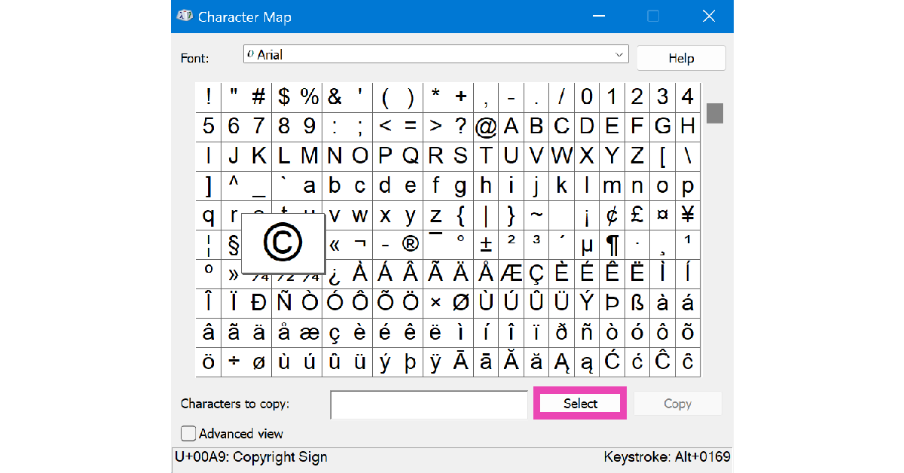The image size is (904, 473).
Task: Open the Font dropdown list
Action: click(619, 55)
